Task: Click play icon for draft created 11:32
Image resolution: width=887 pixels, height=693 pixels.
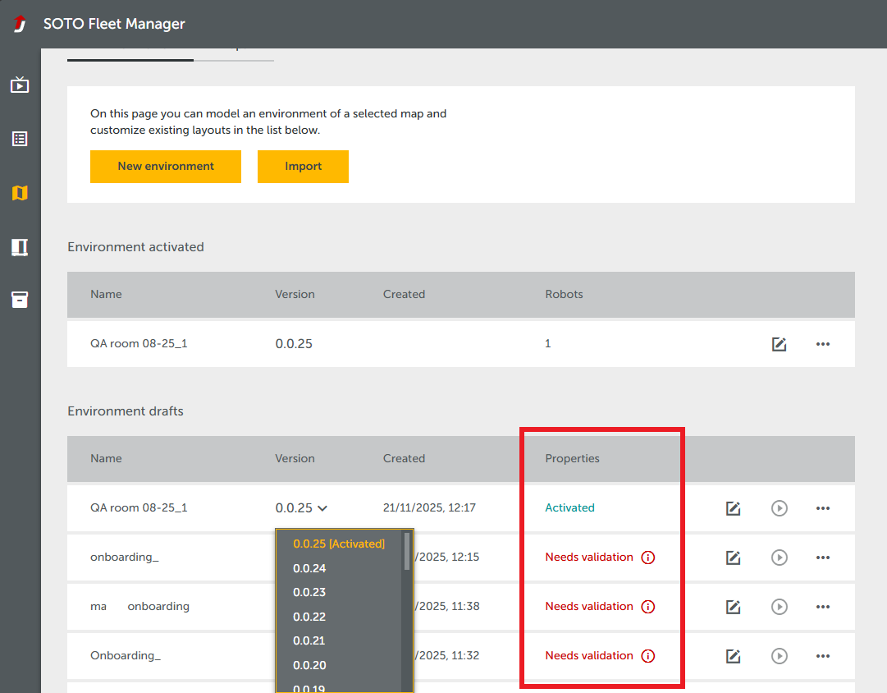Action: click(x=779, y=656)
